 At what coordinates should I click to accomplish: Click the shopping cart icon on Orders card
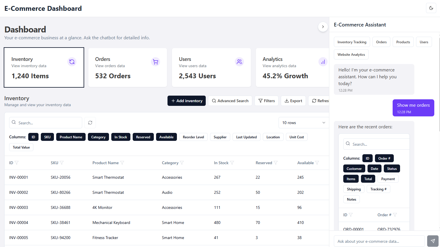156,62
